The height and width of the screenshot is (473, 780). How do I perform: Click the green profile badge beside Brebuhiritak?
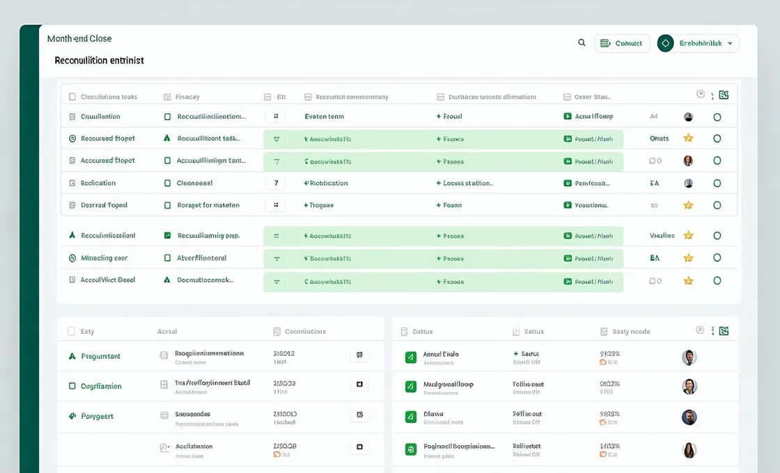665,43
